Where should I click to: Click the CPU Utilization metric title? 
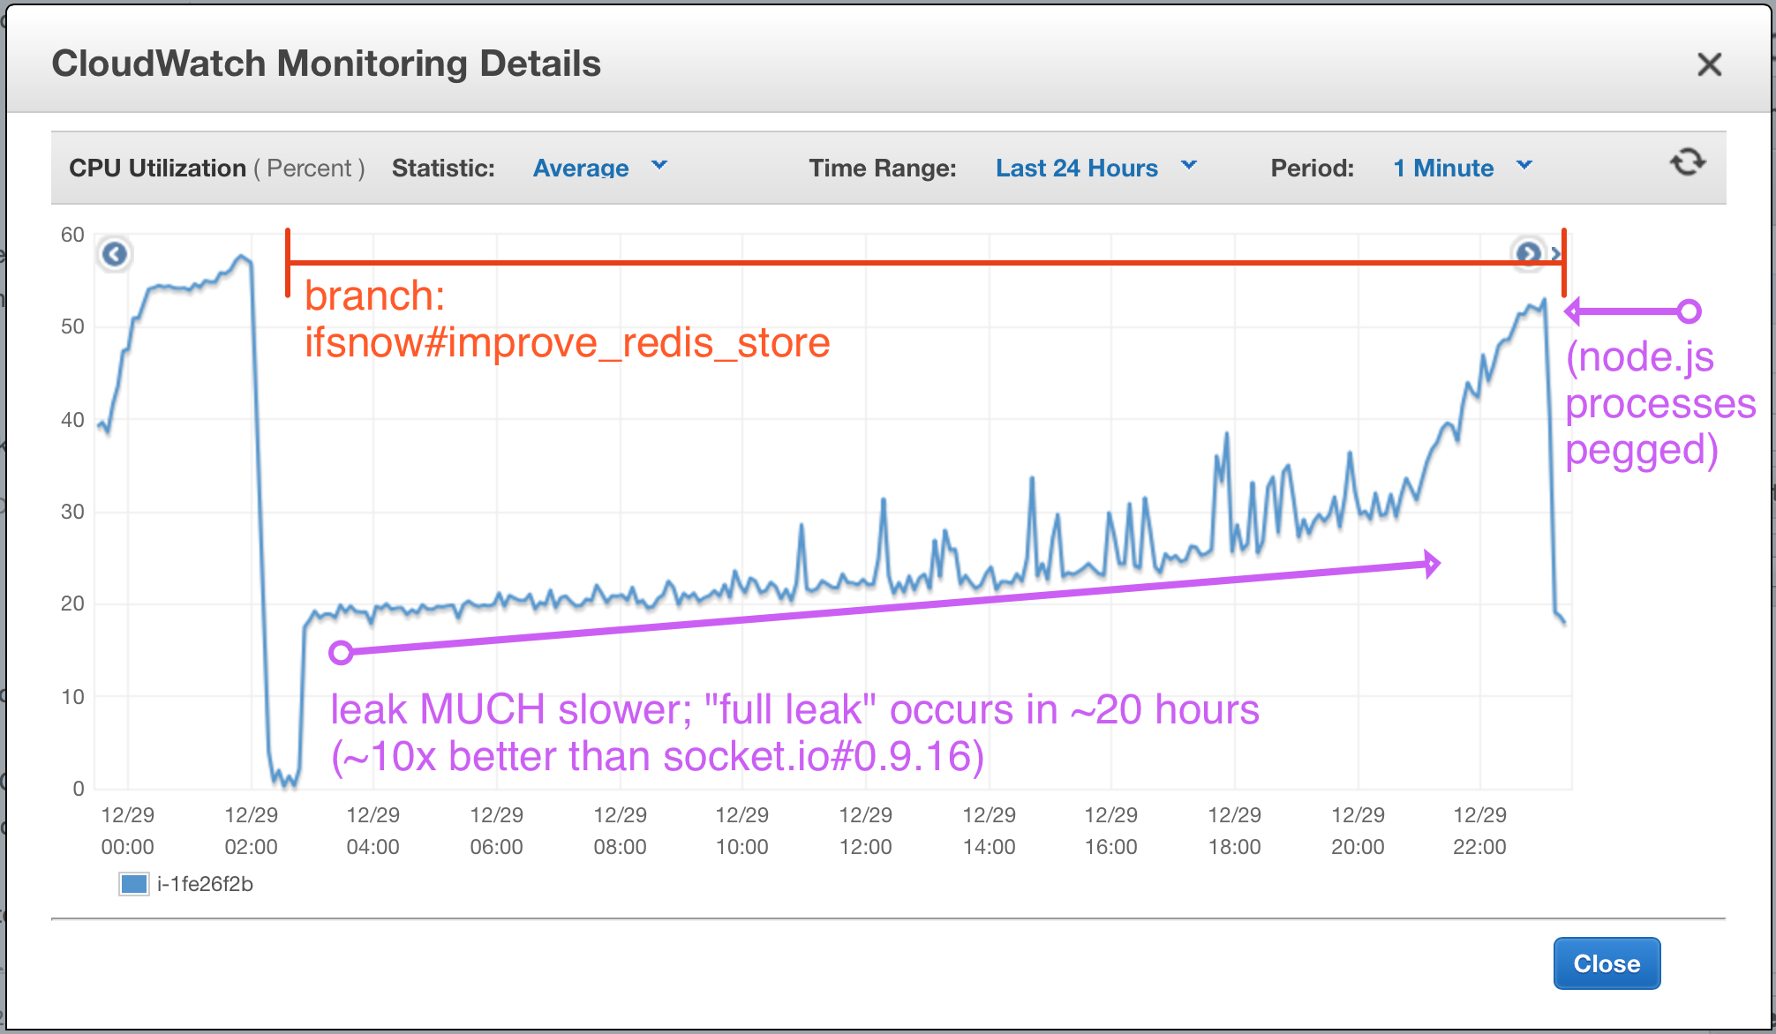(157, 168)
